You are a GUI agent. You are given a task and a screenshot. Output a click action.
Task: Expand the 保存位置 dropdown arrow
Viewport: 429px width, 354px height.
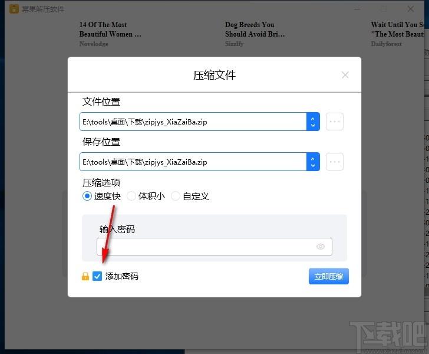pos(313,162)
